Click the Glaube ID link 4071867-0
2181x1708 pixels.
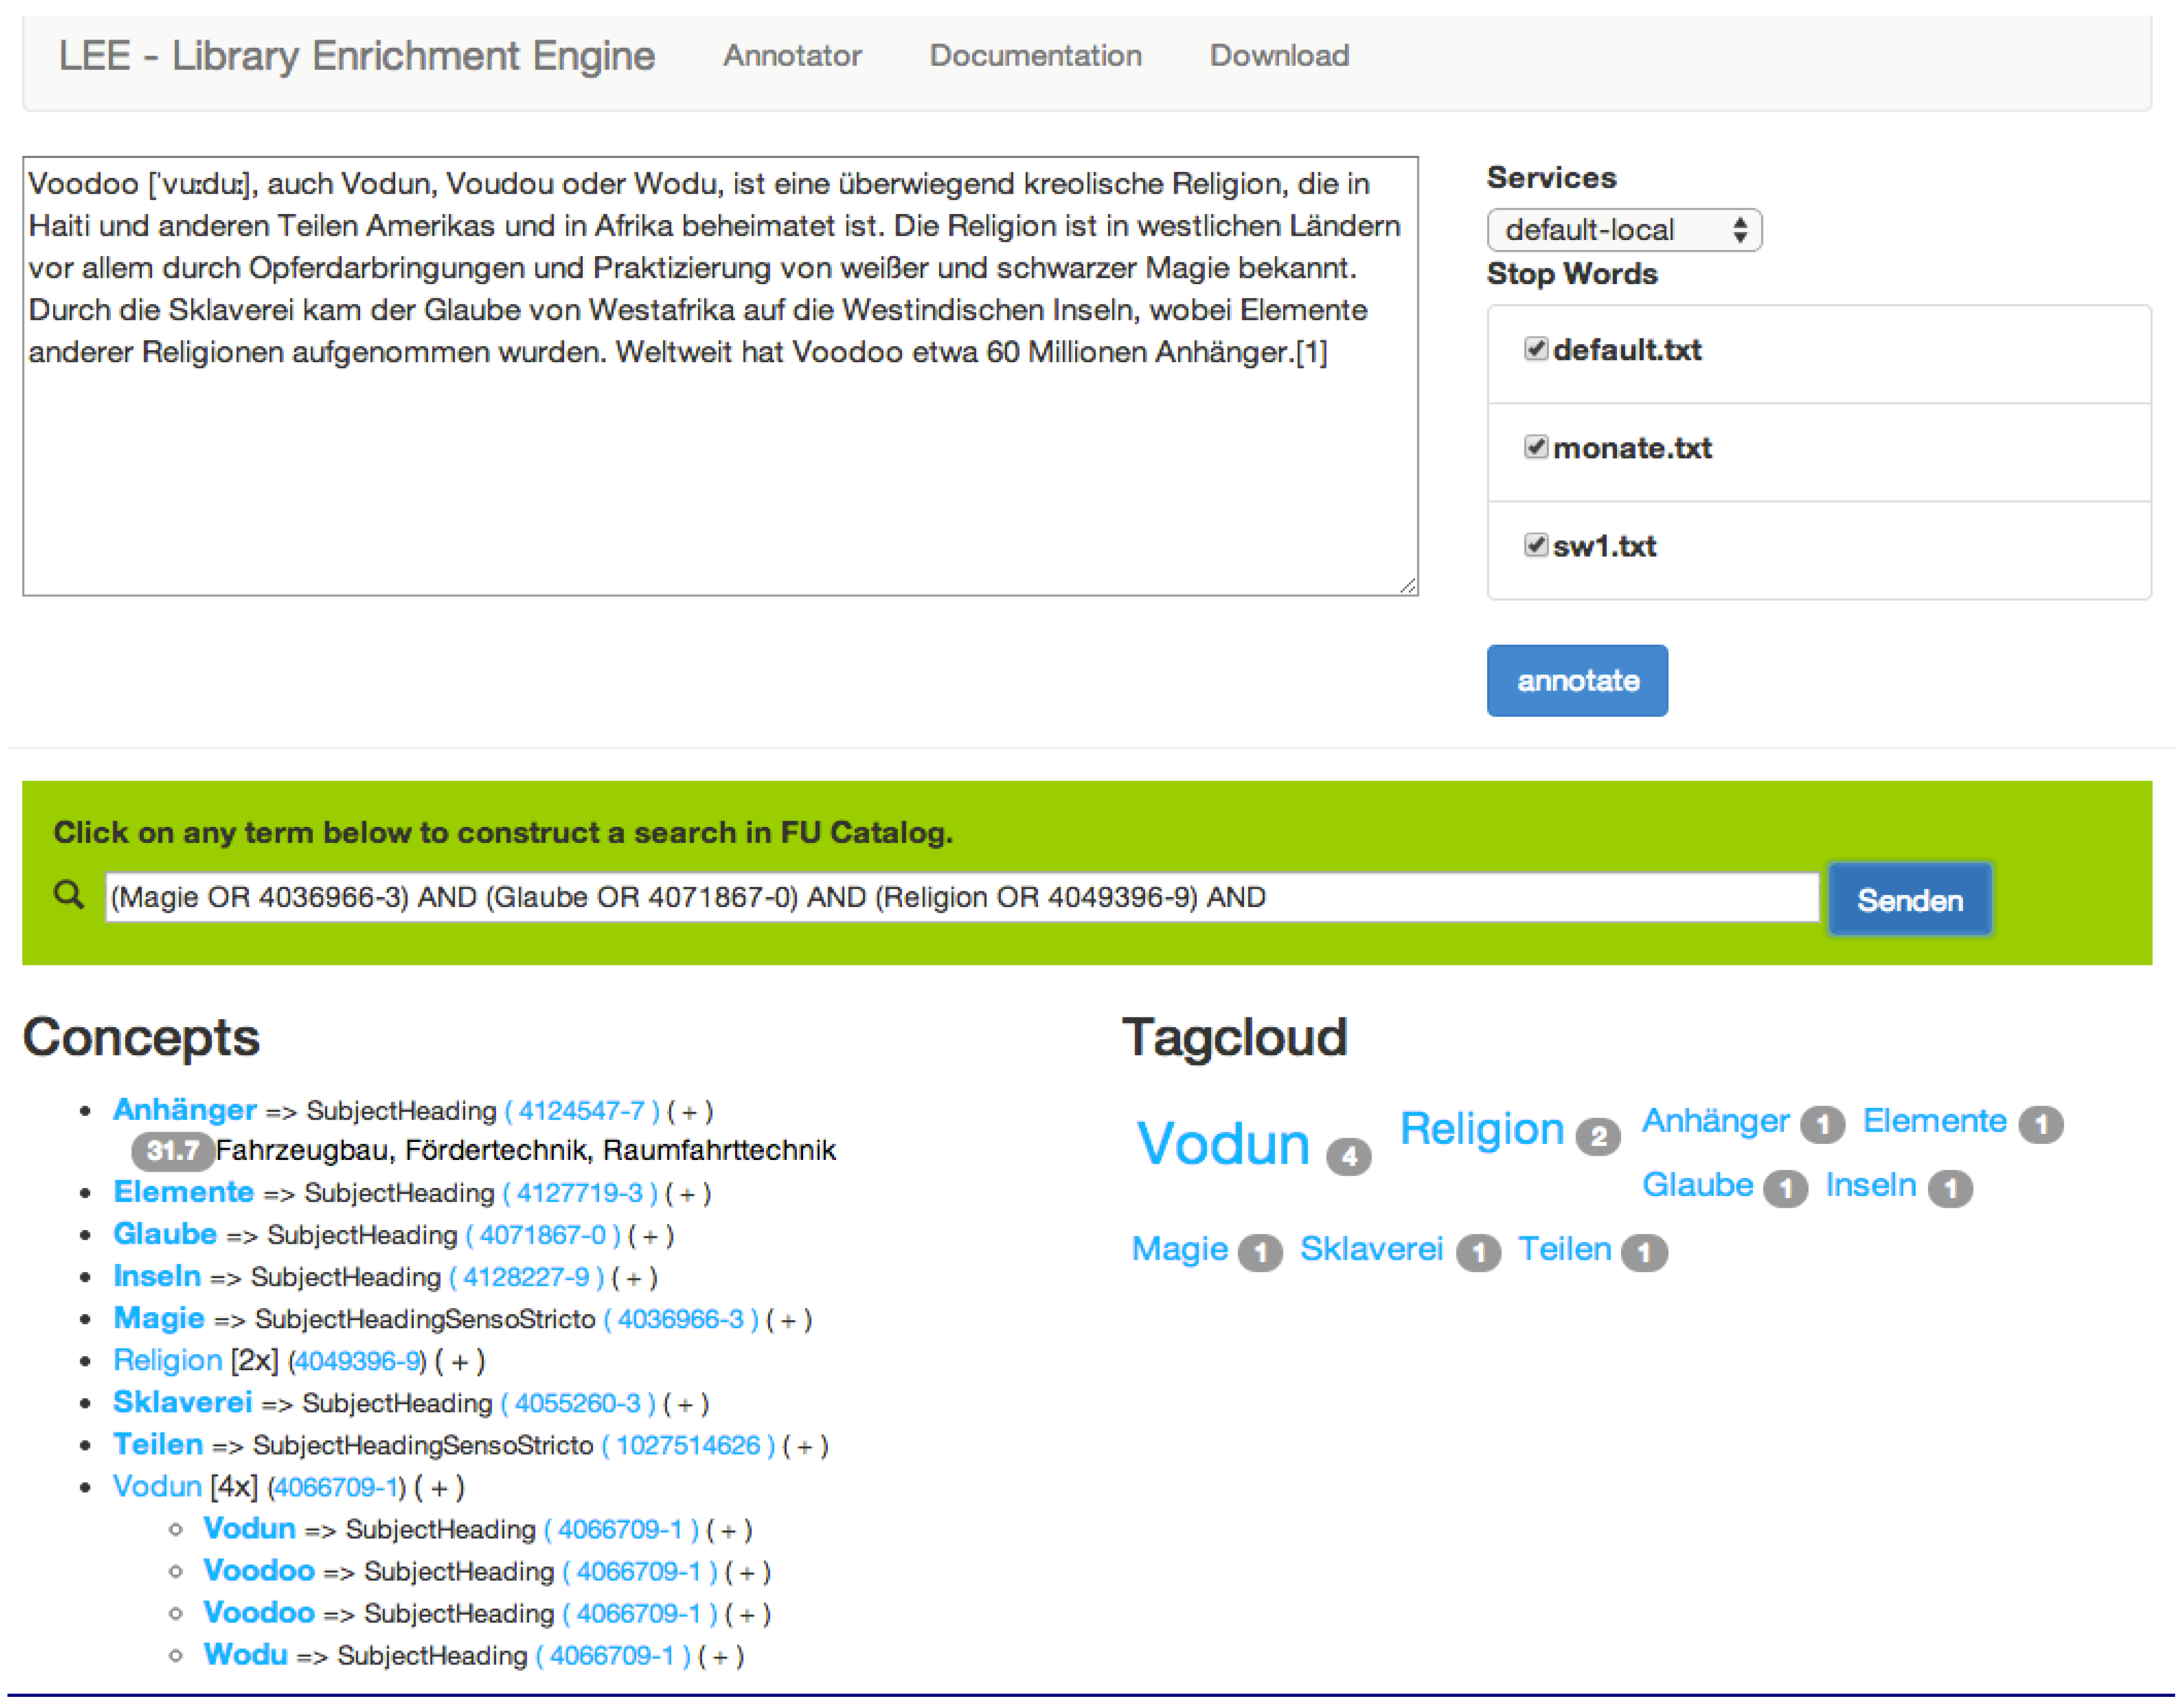542,1236
